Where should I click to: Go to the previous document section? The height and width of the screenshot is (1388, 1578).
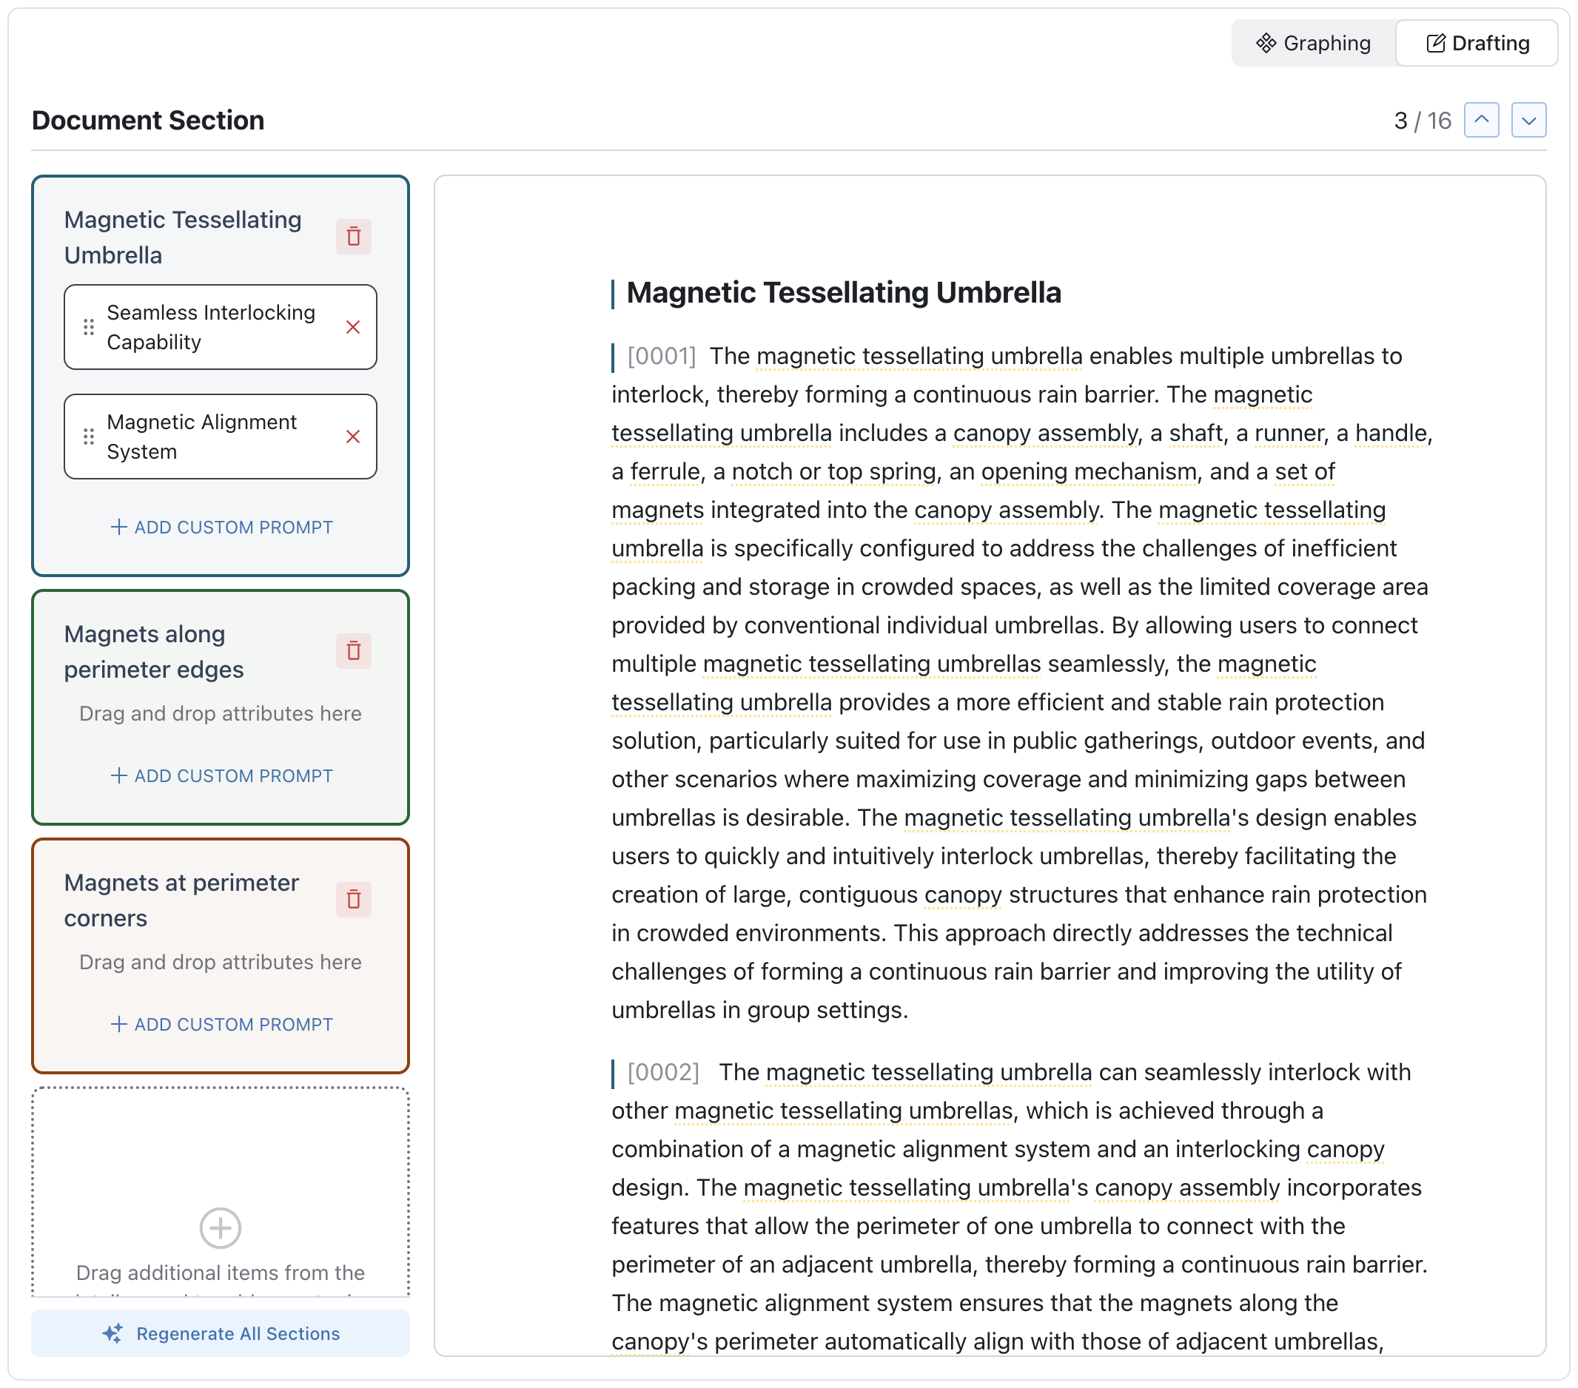click(x=1482, y=120)
